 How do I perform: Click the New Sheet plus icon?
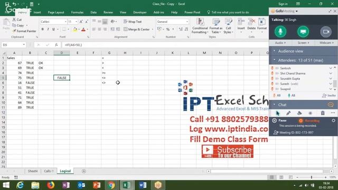tap(84, 171)
